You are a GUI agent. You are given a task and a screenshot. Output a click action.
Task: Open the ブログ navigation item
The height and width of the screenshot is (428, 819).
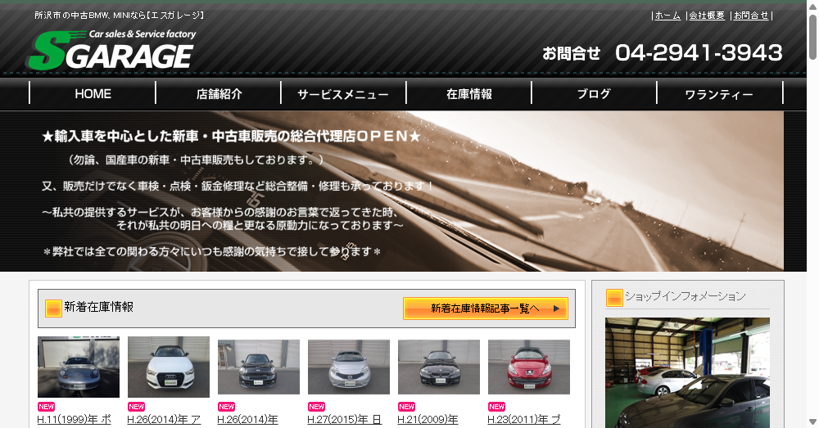pyautogui.click(x=594, y=94)
